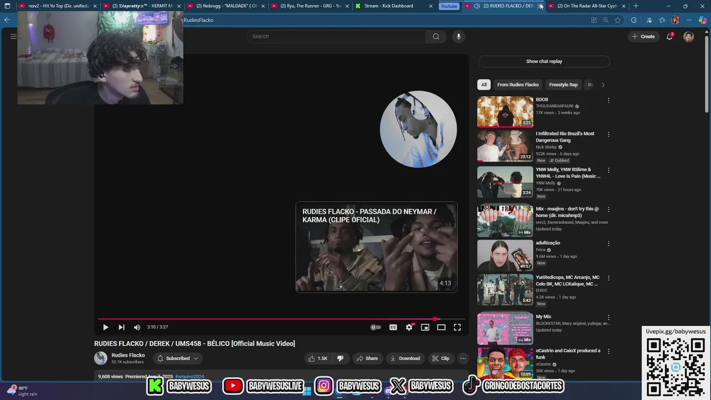Open browser extensions puzzle icon
The height and width of the screenshot is (400, 711).
pos(634,20)
